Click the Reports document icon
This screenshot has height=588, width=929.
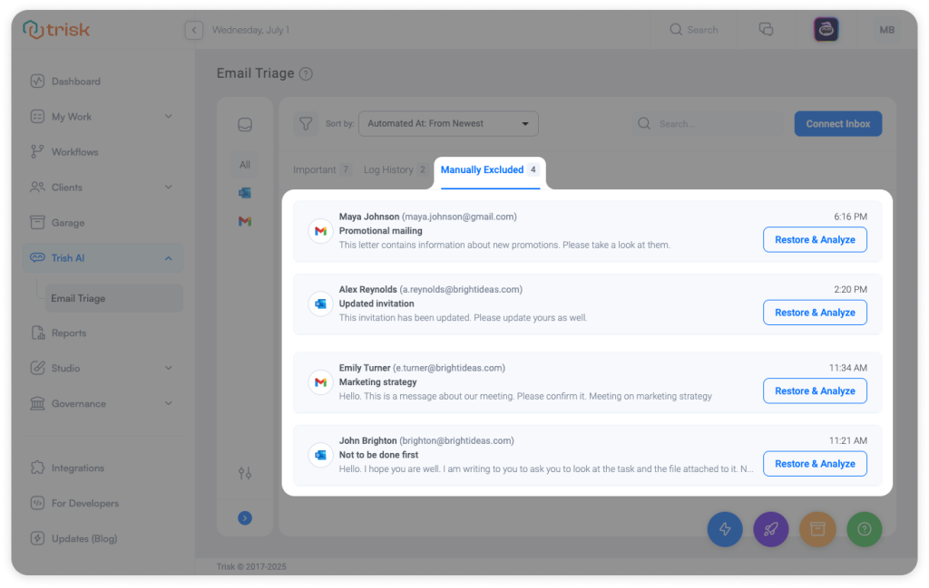click(x=37, y=333)
